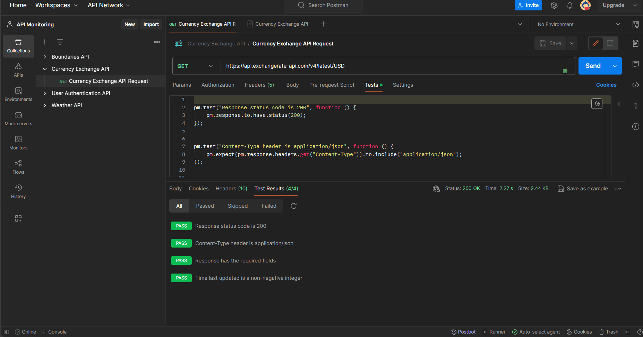
Task: Switch to the request Settings tab
Action: pyautogui.click(x=403, y=85)
